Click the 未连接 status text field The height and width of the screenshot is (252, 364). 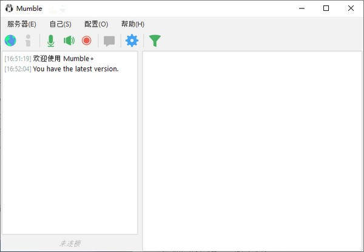point(70,243)
